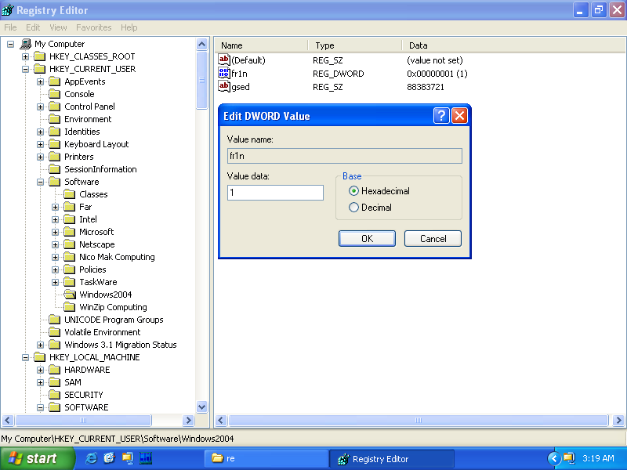627x470 pixels.
Task: Collapse the HKEY_CURRENT_USER key
Action: pyautogui.click(x=26, y=69)
